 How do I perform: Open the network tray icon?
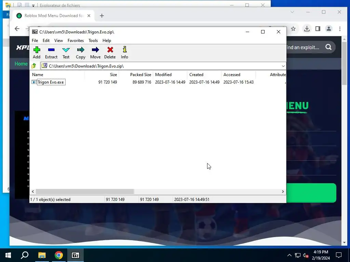click(x=298, y=255)
